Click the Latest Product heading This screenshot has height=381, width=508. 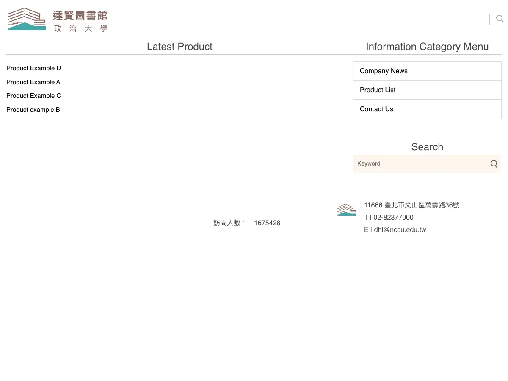[x=179, y=47]
